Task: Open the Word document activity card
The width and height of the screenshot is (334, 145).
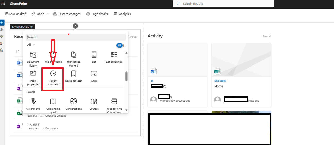Action: coord(177,75)
